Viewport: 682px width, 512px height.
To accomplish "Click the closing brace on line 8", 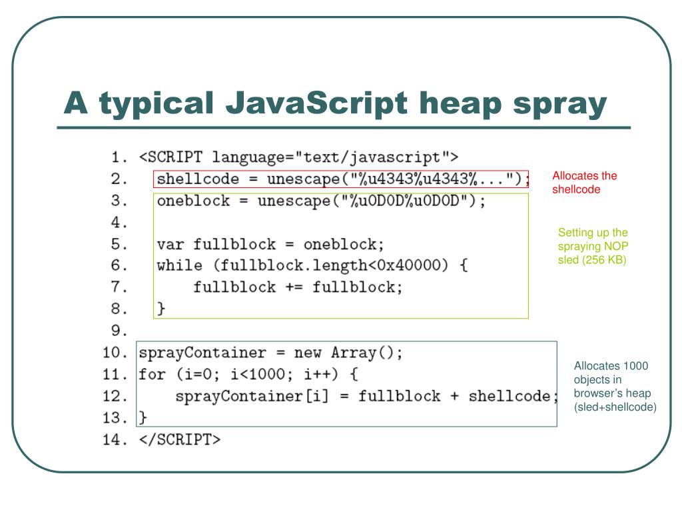I will coord(161,309).
